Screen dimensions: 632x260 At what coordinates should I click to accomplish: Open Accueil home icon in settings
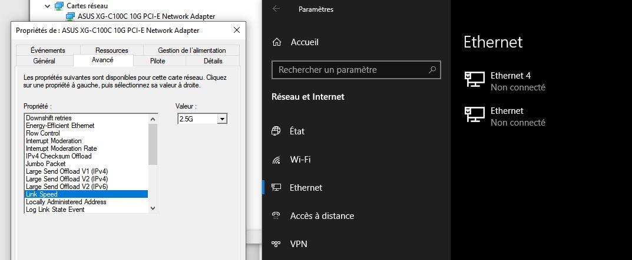coord(276,42)
